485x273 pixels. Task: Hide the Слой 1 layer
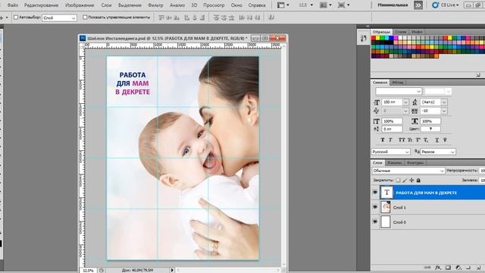375,207
